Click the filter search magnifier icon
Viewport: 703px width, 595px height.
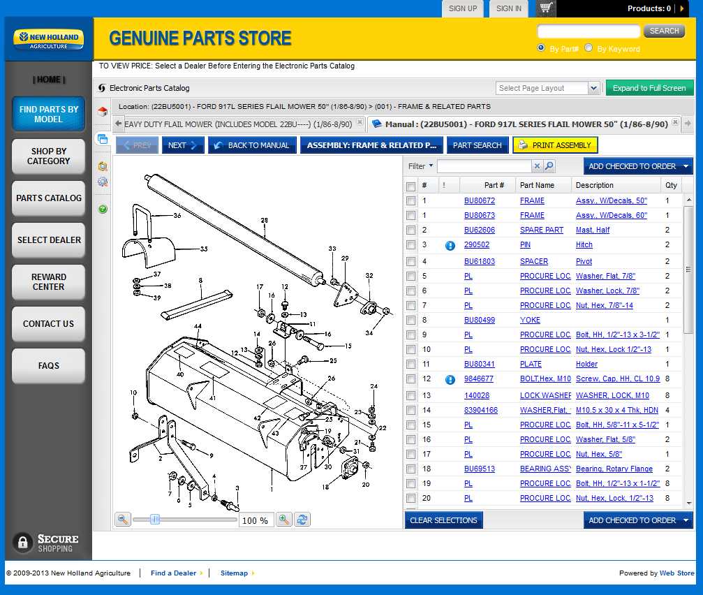pyautogui.click(x=549, y=166)
